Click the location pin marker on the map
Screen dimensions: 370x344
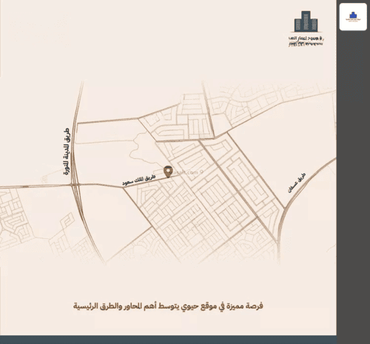tap(168, 172)
